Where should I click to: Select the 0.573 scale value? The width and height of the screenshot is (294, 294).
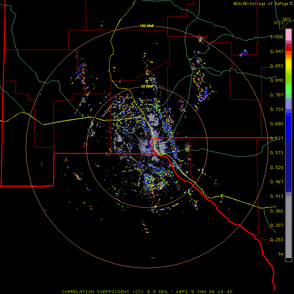(277, 153)
